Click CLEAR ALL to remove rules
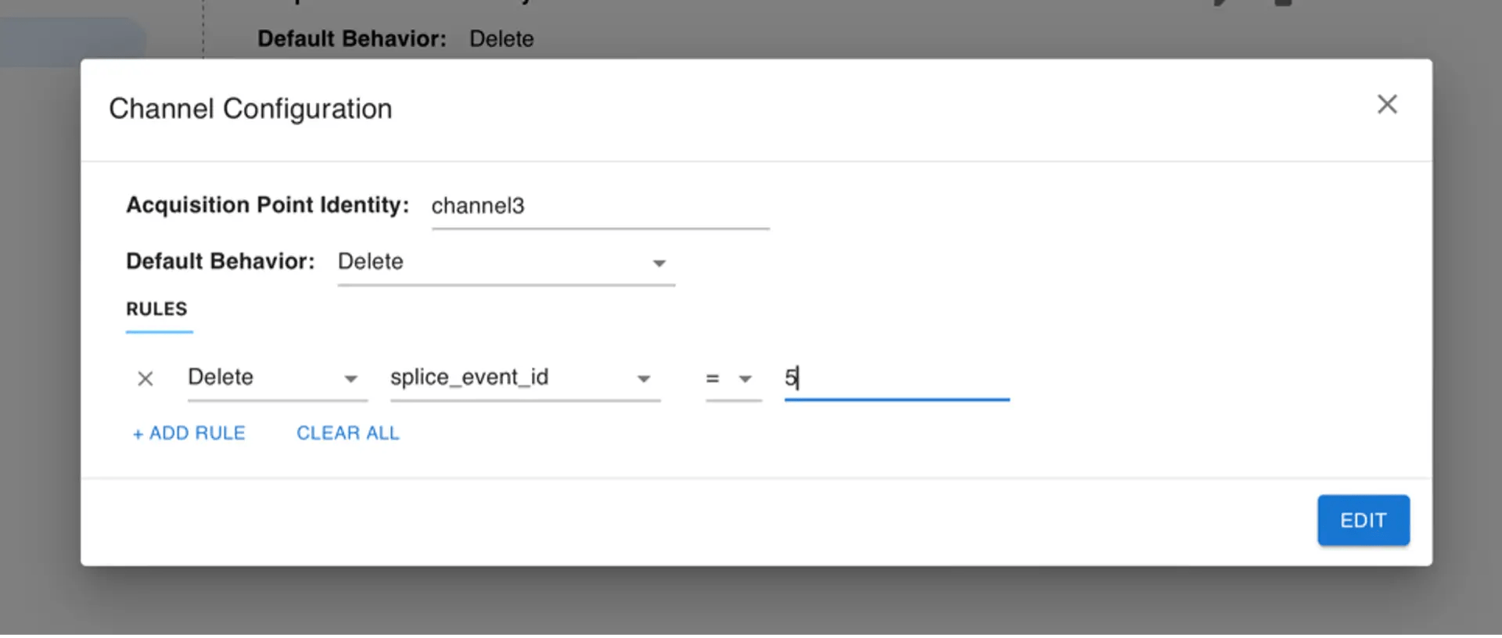Image resolution: width=1502 pixels, height=638 pixels. point(348,433)
